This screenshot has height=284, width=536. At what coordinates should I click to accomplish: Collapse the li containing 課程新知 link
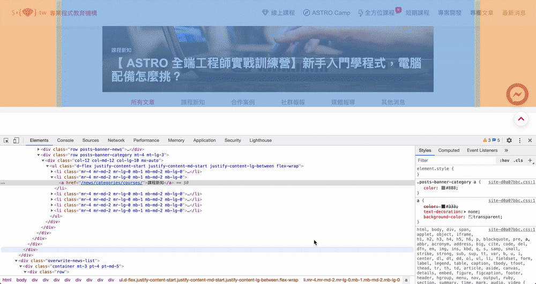[52, 177]
